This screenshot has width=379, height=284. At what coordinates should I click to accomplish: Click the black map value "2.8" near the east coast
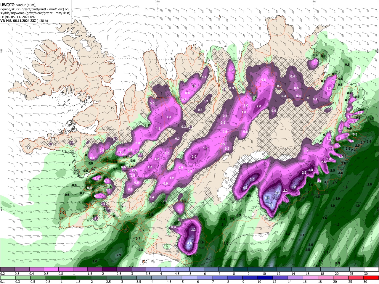coord(343,163)
